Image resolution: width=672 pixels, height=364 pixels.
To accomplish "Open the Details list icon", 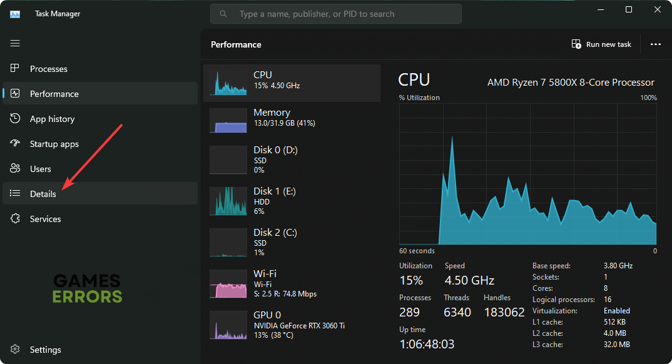I will pyautogui.click(x=16, y=194).
